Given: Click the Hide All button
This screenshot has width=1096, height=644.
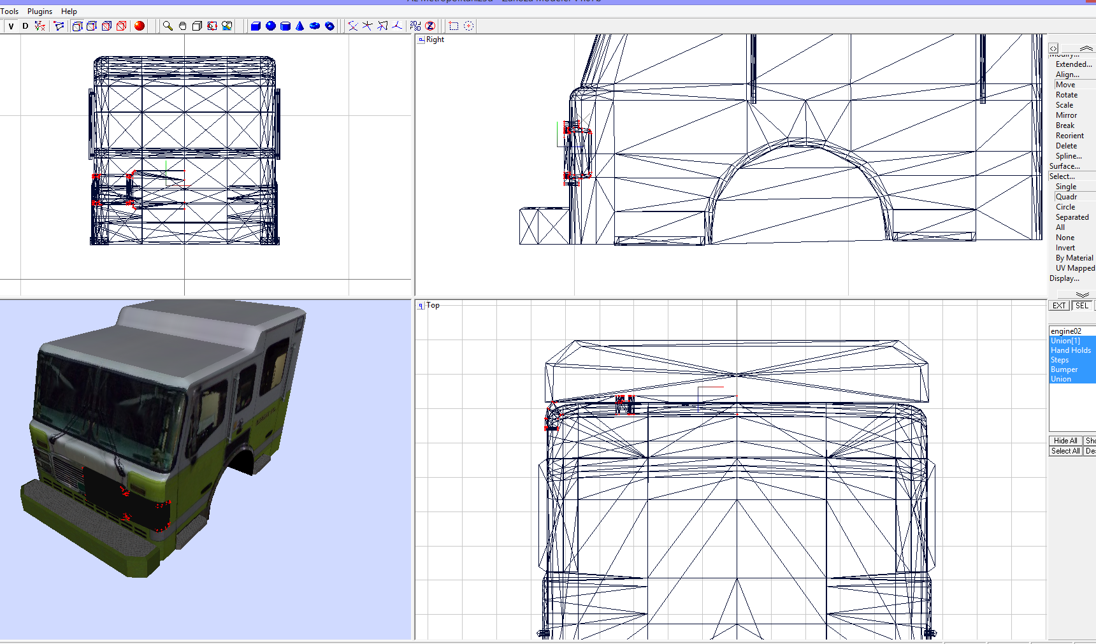Looking at the screenshot, I should pyautogui.click(x=1065, y=440).
